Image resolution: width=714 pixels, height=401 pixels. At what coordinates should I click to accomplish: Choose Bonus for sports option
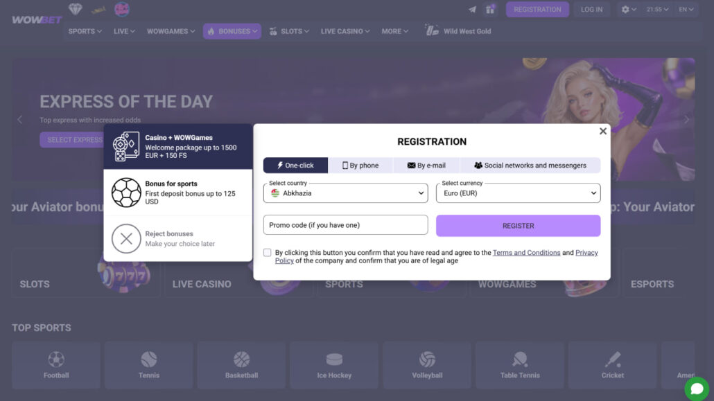coord(178,193)
